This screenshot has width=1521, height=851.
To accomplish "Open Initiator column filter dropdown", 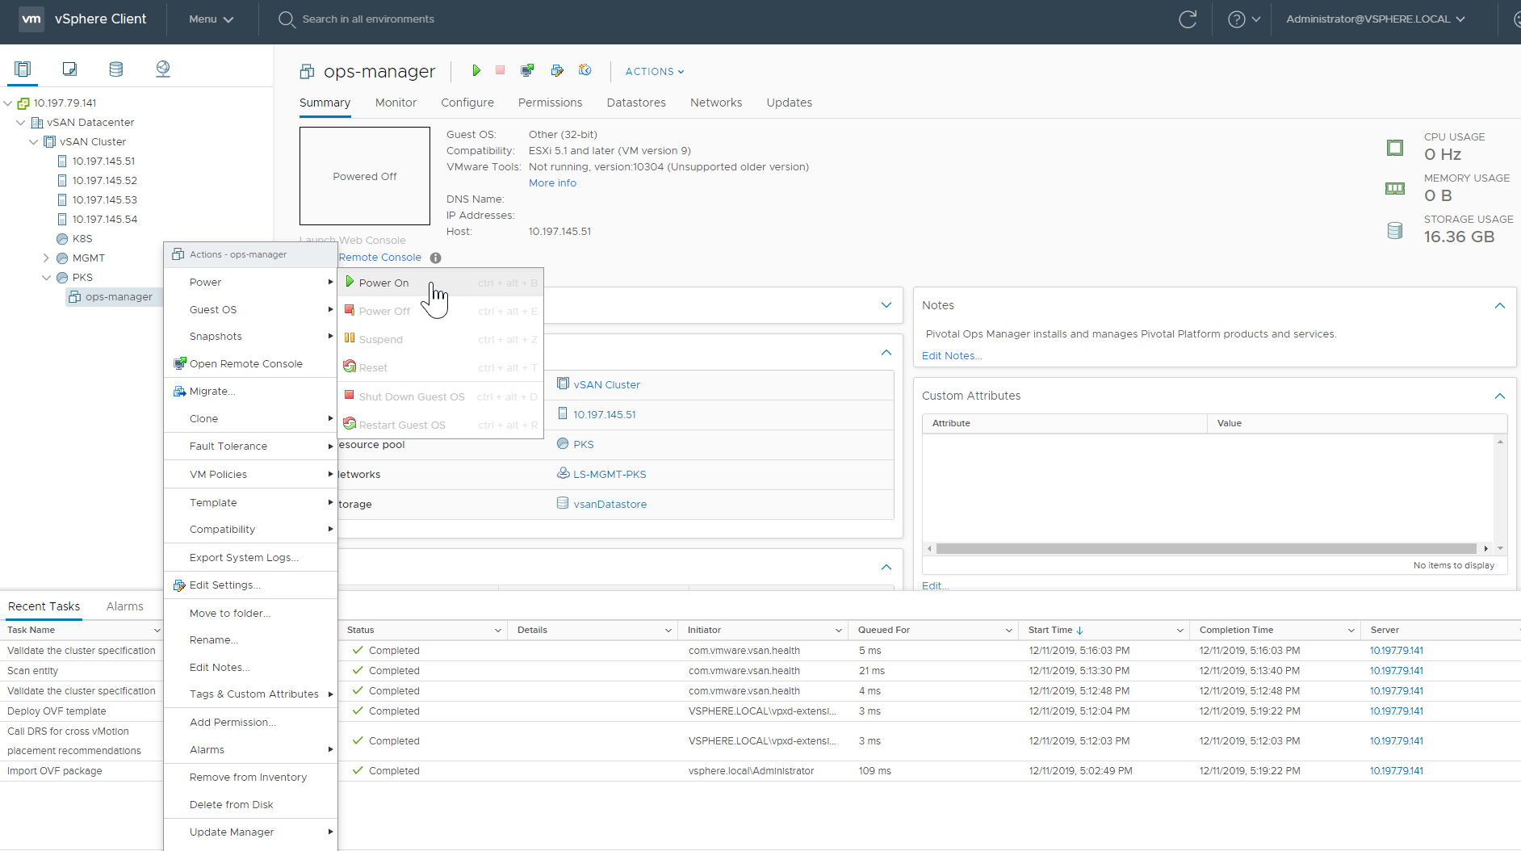I will (x=839, y=631).
